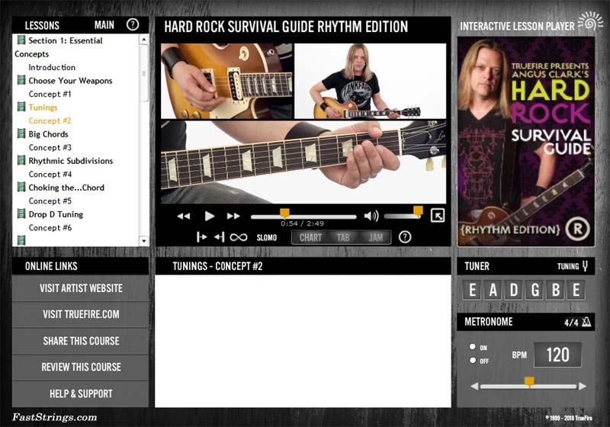Click the help icon beside JAM tab

coord(405,237)
